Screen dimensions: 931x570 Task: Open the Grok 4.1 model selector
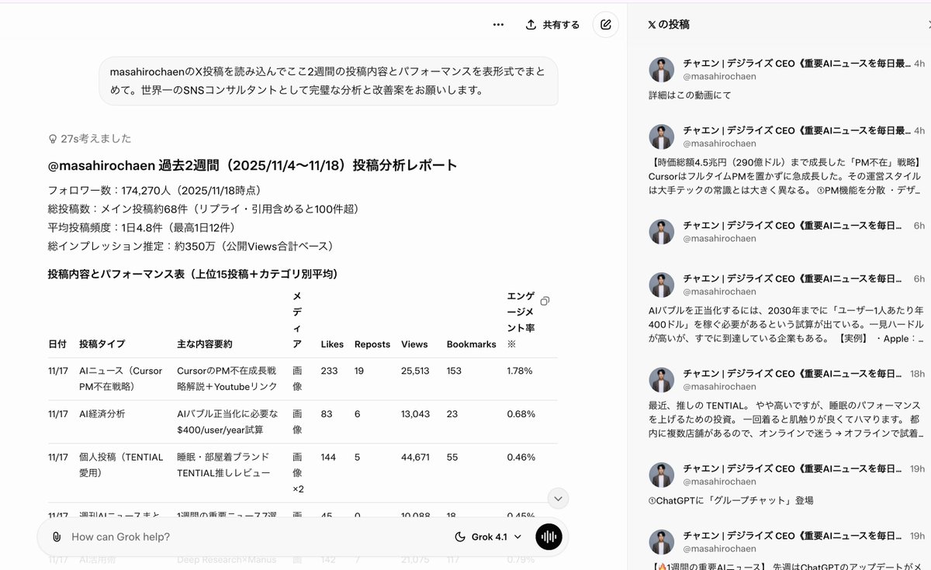pos(496,537)
